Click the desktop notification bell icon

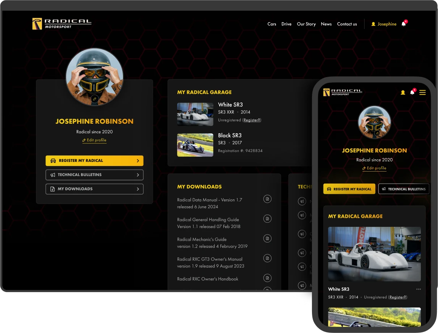pyautogui.click(x=404, y=24)
